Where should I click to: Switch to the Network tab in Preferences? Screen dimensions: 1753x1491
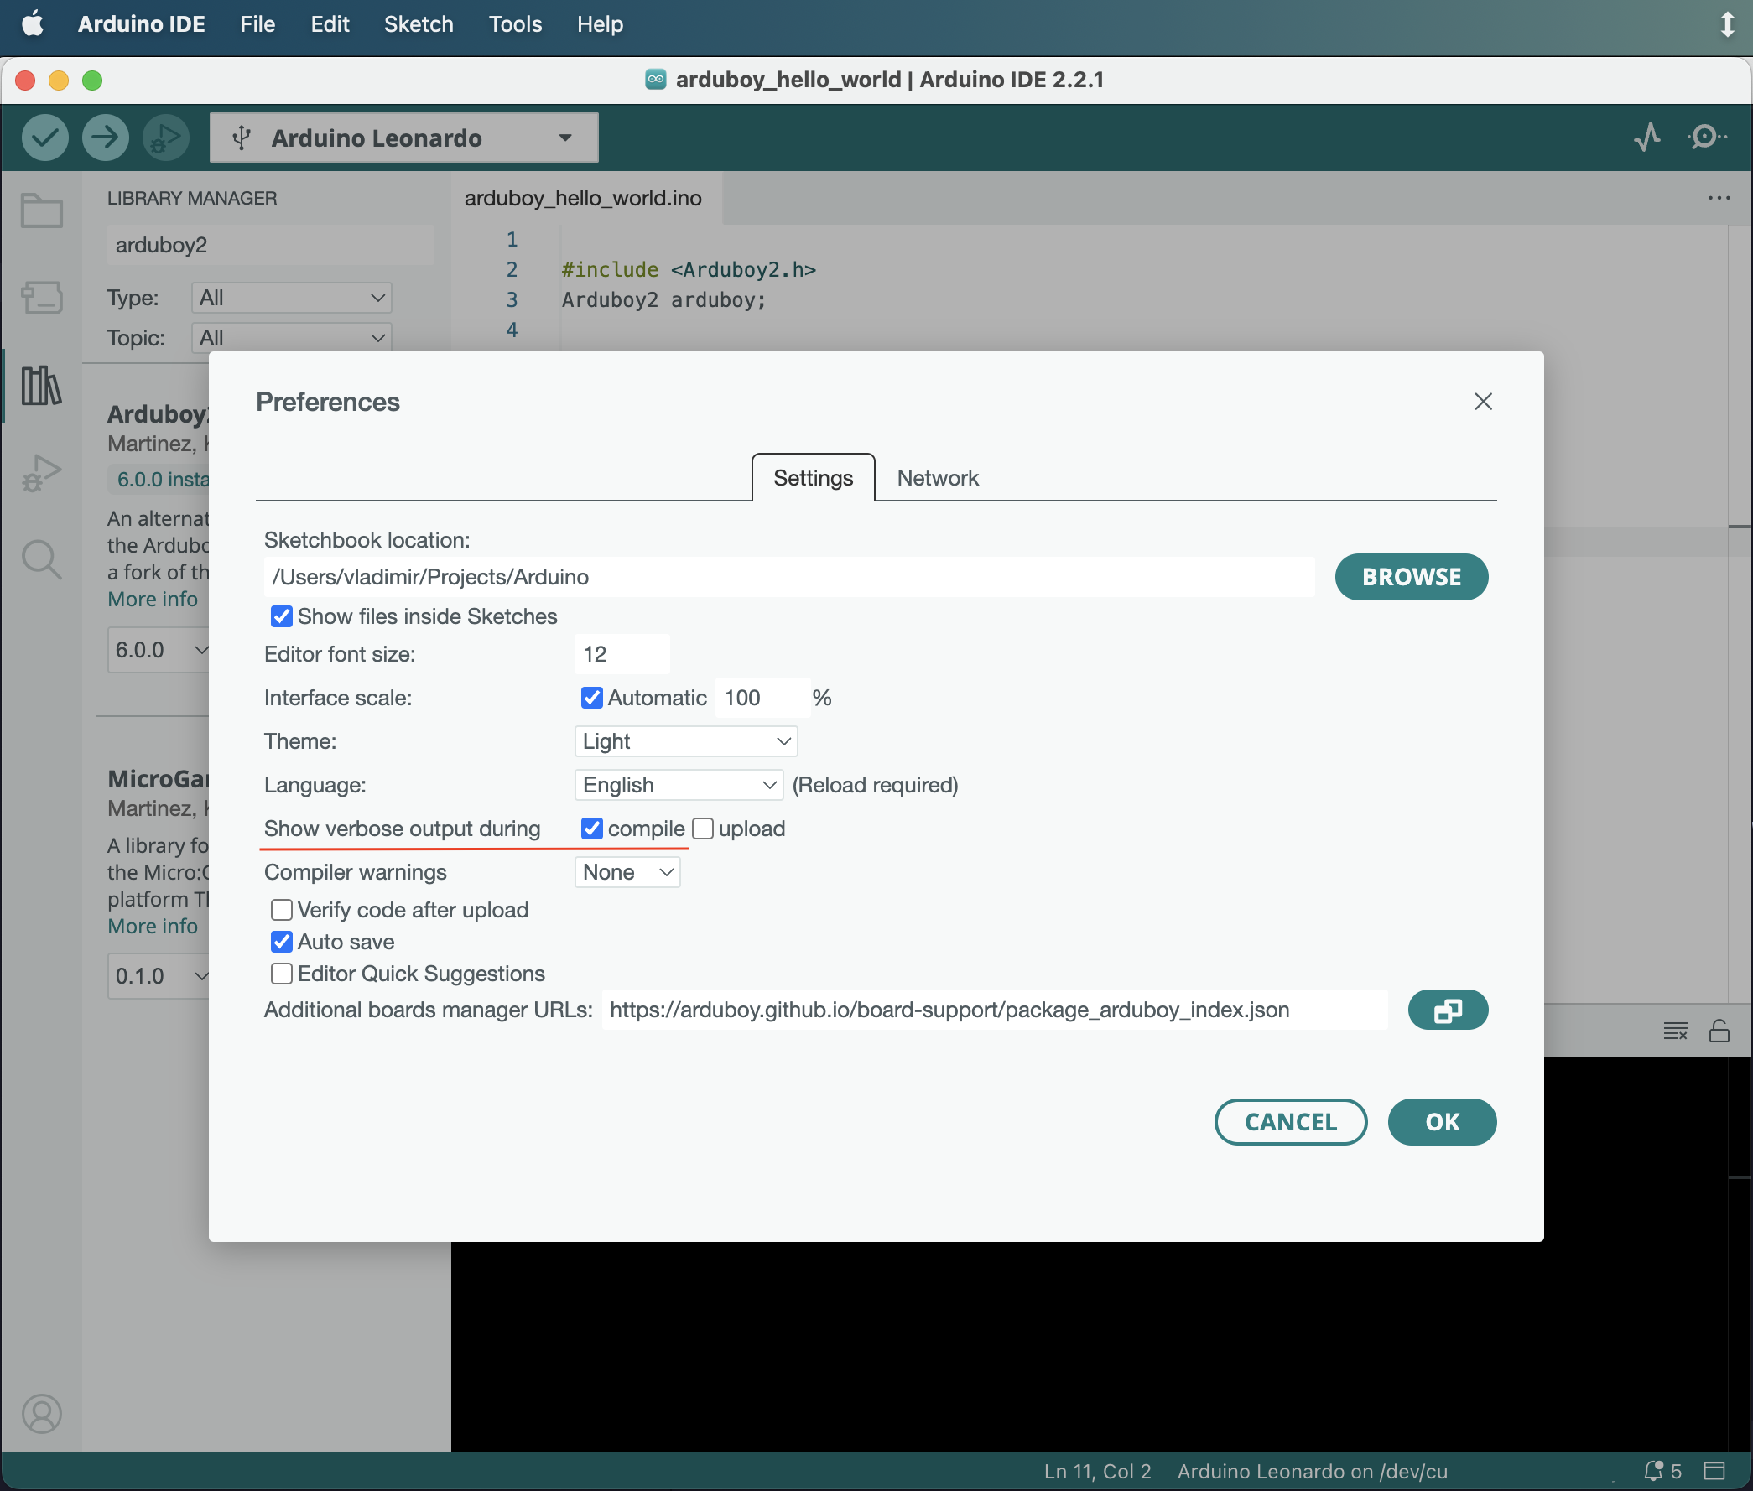[936, 476]
